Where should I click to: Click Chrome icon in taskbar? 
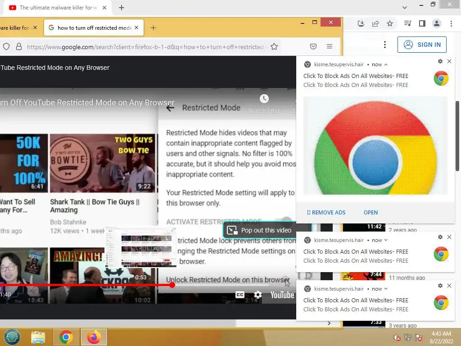[66, 337]
